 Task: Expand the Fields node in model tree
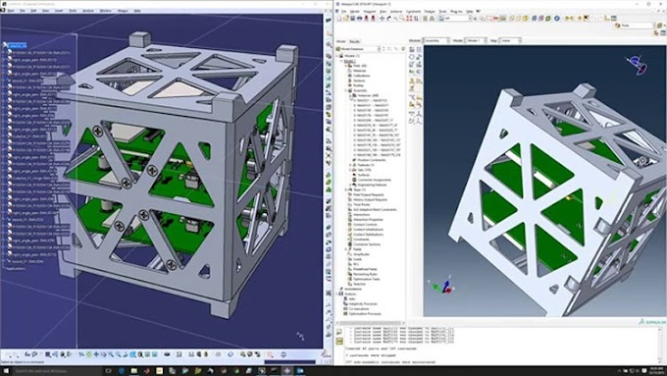tap(346, 249)
